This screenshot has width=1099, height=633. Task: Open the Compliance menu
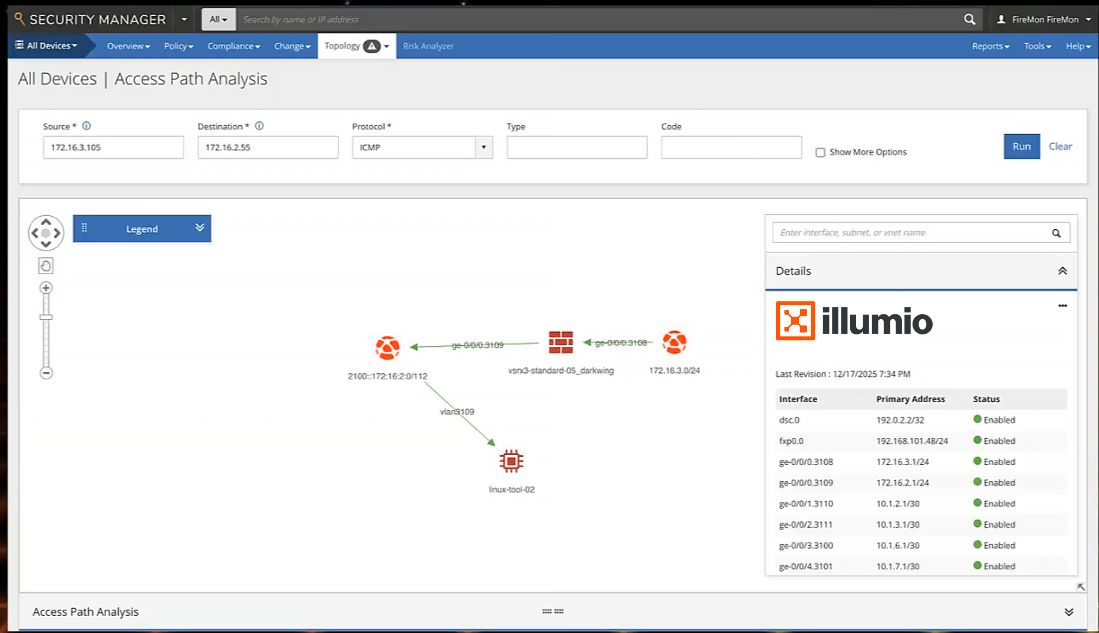tap(233, 46)
